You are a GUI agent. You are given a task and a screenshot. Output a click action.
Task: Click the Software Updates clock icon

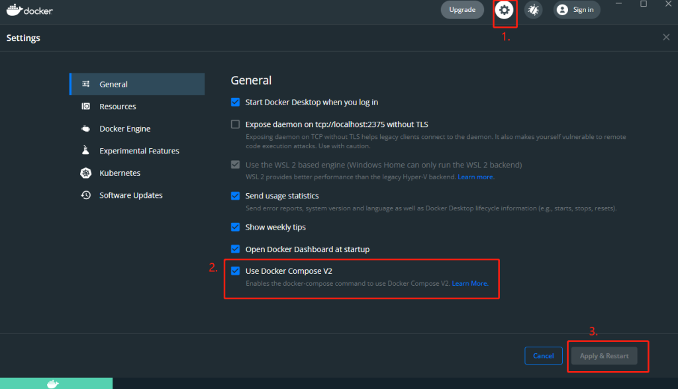point(86,195)
